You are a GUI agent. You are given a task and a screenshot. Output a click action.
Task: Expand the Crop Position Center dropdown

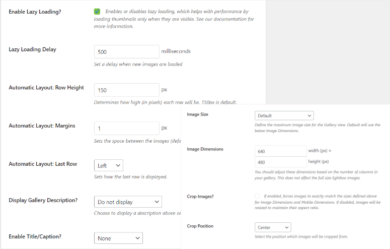(273, 227)
